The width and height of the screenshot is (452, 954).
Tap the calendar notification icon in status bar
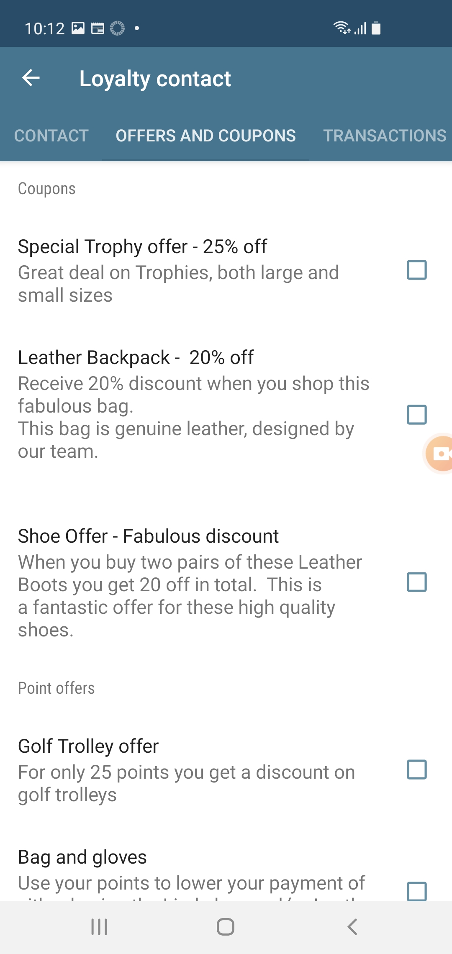tap(98, 28)
